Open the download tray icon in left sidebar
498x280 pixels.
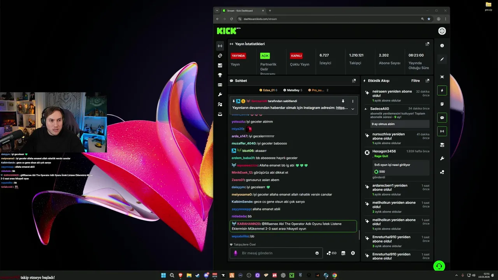tap(220, 114)
